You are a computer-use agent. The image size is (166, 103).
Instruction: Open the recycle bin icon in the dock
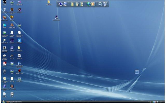tap(105, 4)
